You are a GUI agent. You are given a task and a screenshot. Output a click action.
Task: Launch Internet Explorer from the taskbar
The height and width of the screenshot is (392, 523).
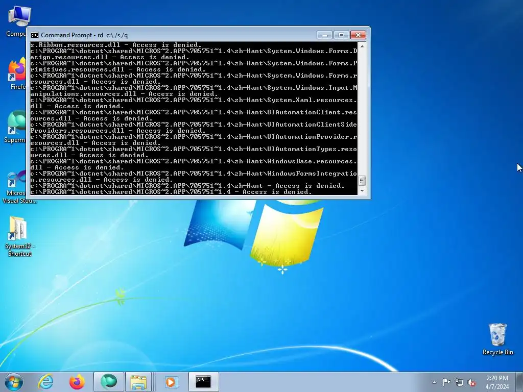tap(45, 382)
